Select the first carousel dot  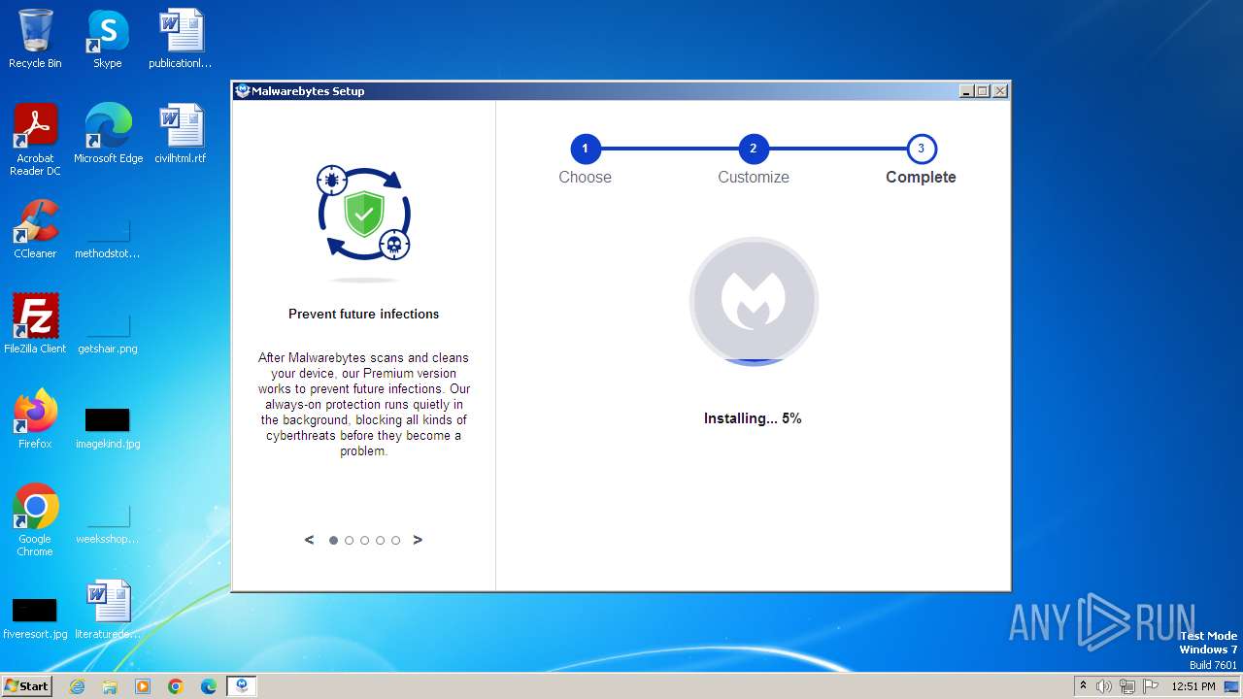pyautogui.click(x=333, y=541)
